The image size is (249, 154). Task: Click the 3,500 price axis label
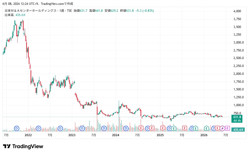point(237,27)
